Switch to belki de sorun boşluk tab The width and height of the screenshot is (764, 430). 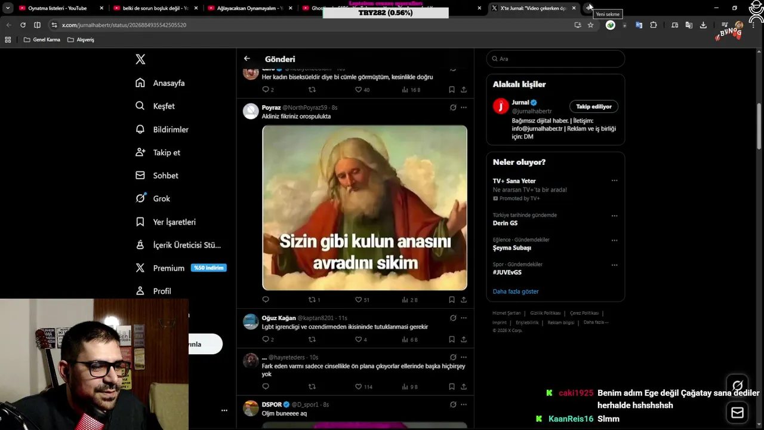click(155, 8)
